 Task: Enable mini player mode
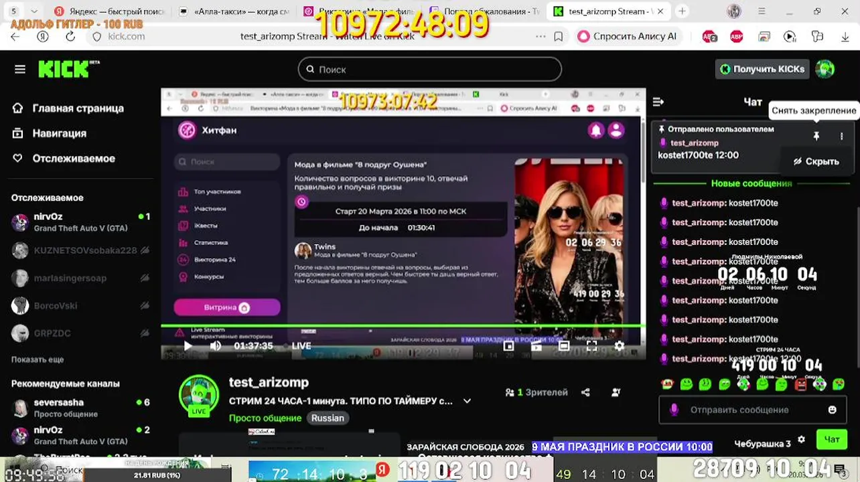[508, 346]
